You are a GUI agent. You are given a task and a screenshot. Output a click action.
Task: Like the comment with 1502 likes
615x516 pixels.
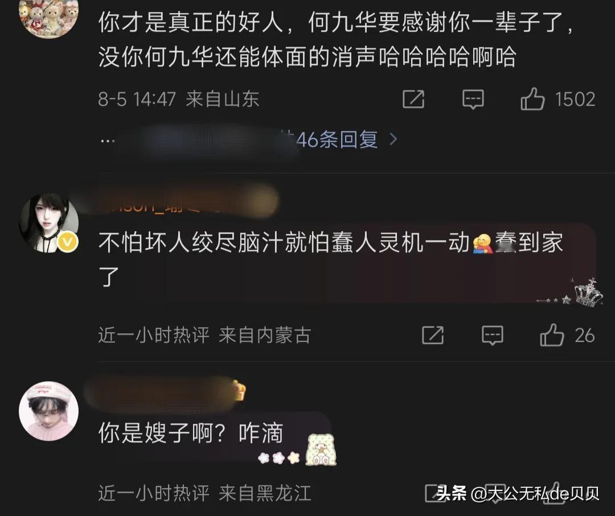532,99
